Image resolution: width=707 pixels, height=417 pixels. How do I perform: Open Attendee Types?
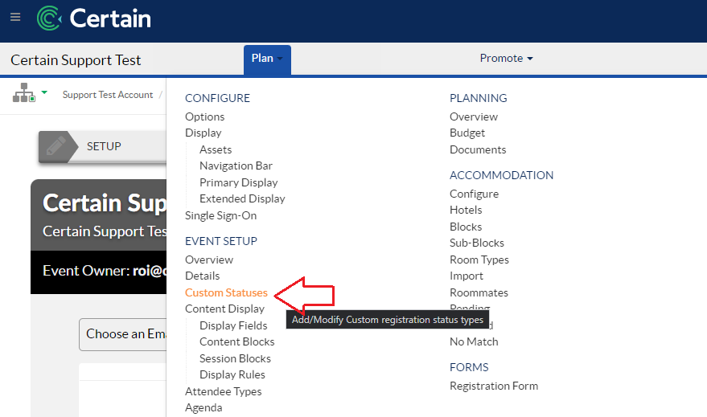[223, 392]
